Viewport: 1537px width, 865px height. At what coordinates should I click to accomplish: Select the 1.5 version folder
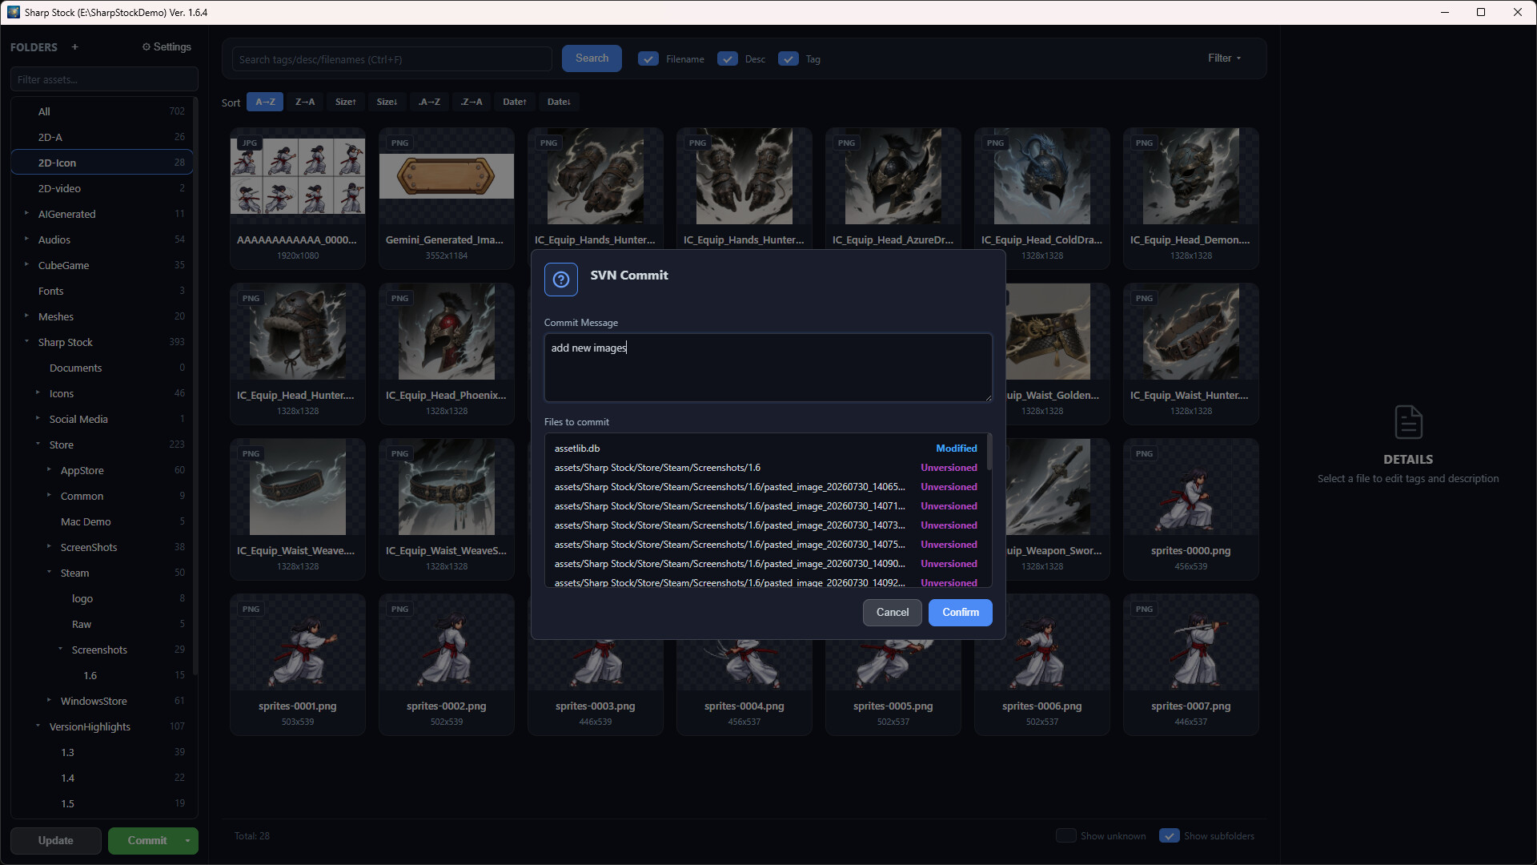coord(102,803)
